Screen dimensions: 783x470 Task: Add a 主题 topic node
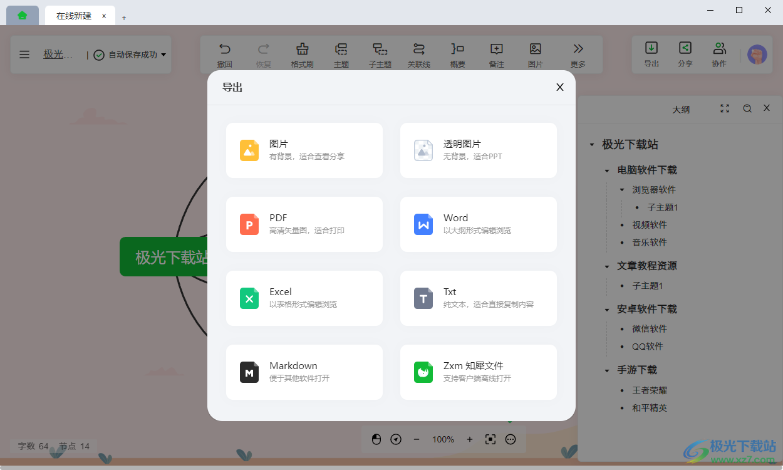[341, 55]
